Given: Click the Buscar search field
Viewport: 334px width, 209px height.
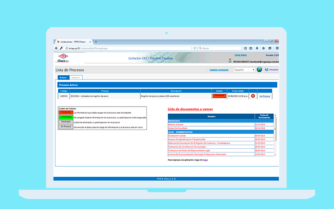Looking at the screenshot, I should [x=220, y=48].
